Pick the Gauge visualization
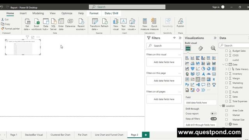 pos(209,74)
